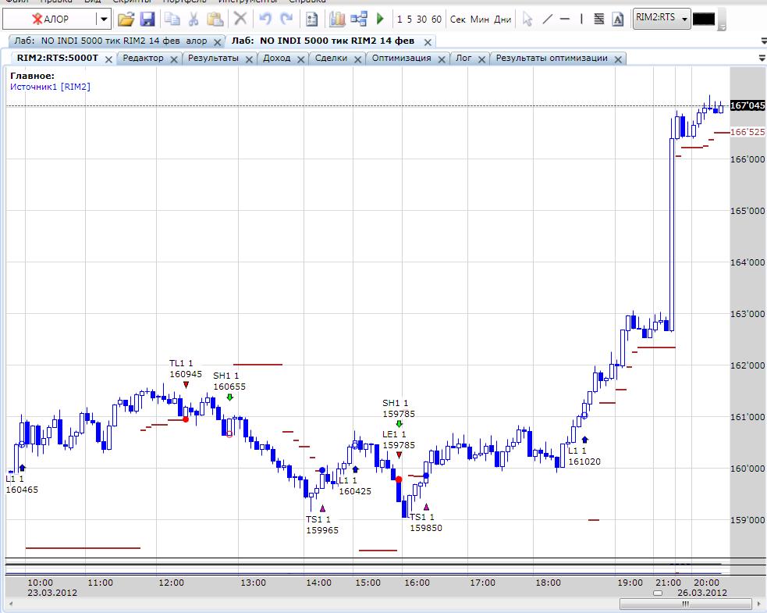Copy with the toolbar copy icon
Screen dimensions: 767x613
coord(172,20)
